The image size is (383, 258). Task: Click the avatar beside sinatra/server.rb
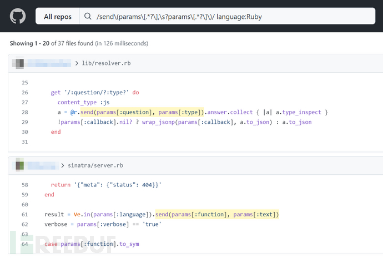click(19, 165)
